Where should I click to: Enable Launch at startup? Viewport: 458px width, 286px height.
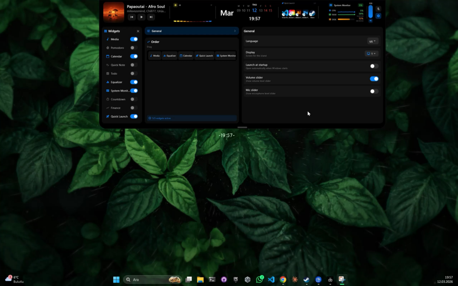pyautogui.click(x=374, y=66)
